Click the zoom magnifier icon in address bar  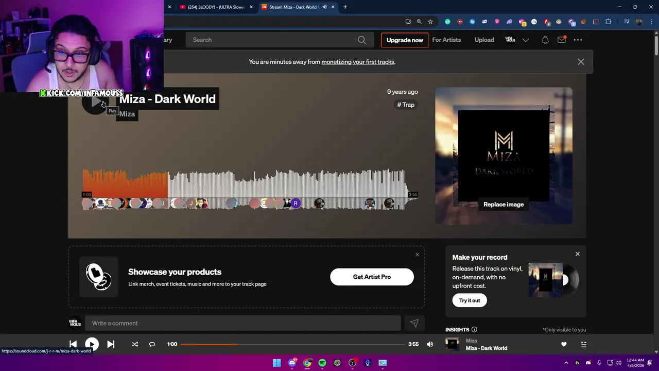click(x=419, y=22)
